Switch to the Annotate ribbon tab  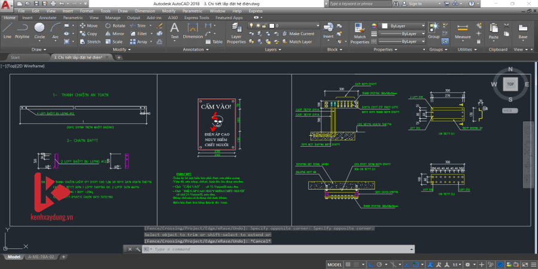pyautogui.click(x=47, y=18)
